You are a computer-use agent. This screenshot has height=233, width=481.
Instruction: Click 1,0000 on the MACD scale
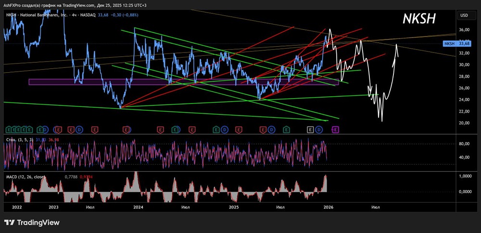465,176
